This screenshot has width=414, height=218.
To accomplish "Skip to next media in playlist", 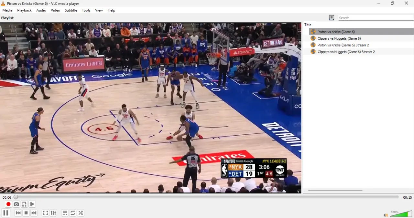I will tap(34, 213).
